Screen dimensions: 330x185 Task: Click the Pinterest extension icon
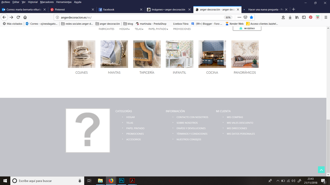(x=311, y=17)
